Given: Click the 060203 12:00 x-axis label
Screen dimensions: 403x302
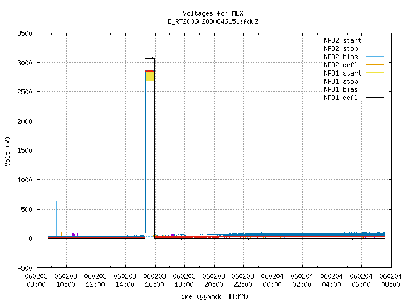Looking at the screenshot, I should pyautogui.click(x=95, y=281).
